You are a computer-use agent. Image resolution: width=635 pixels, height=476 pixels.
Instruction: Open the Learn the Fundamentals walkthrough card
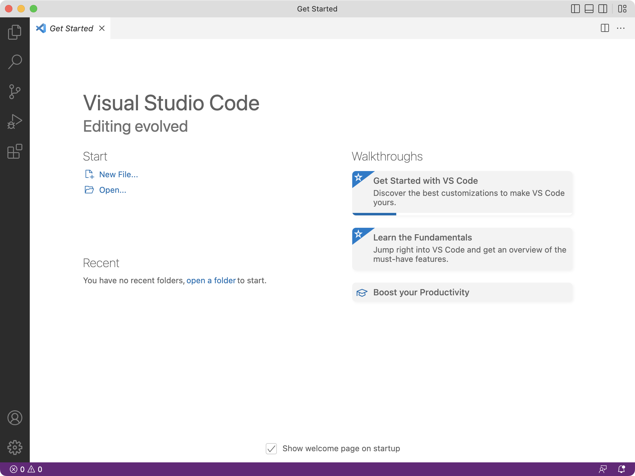[x=462, y=249]
